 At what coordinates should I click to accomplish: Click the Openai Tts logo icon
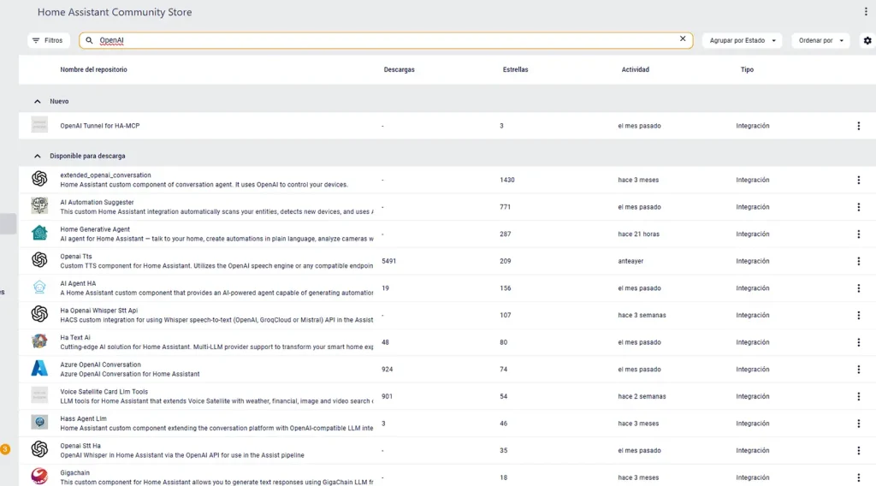39,260
